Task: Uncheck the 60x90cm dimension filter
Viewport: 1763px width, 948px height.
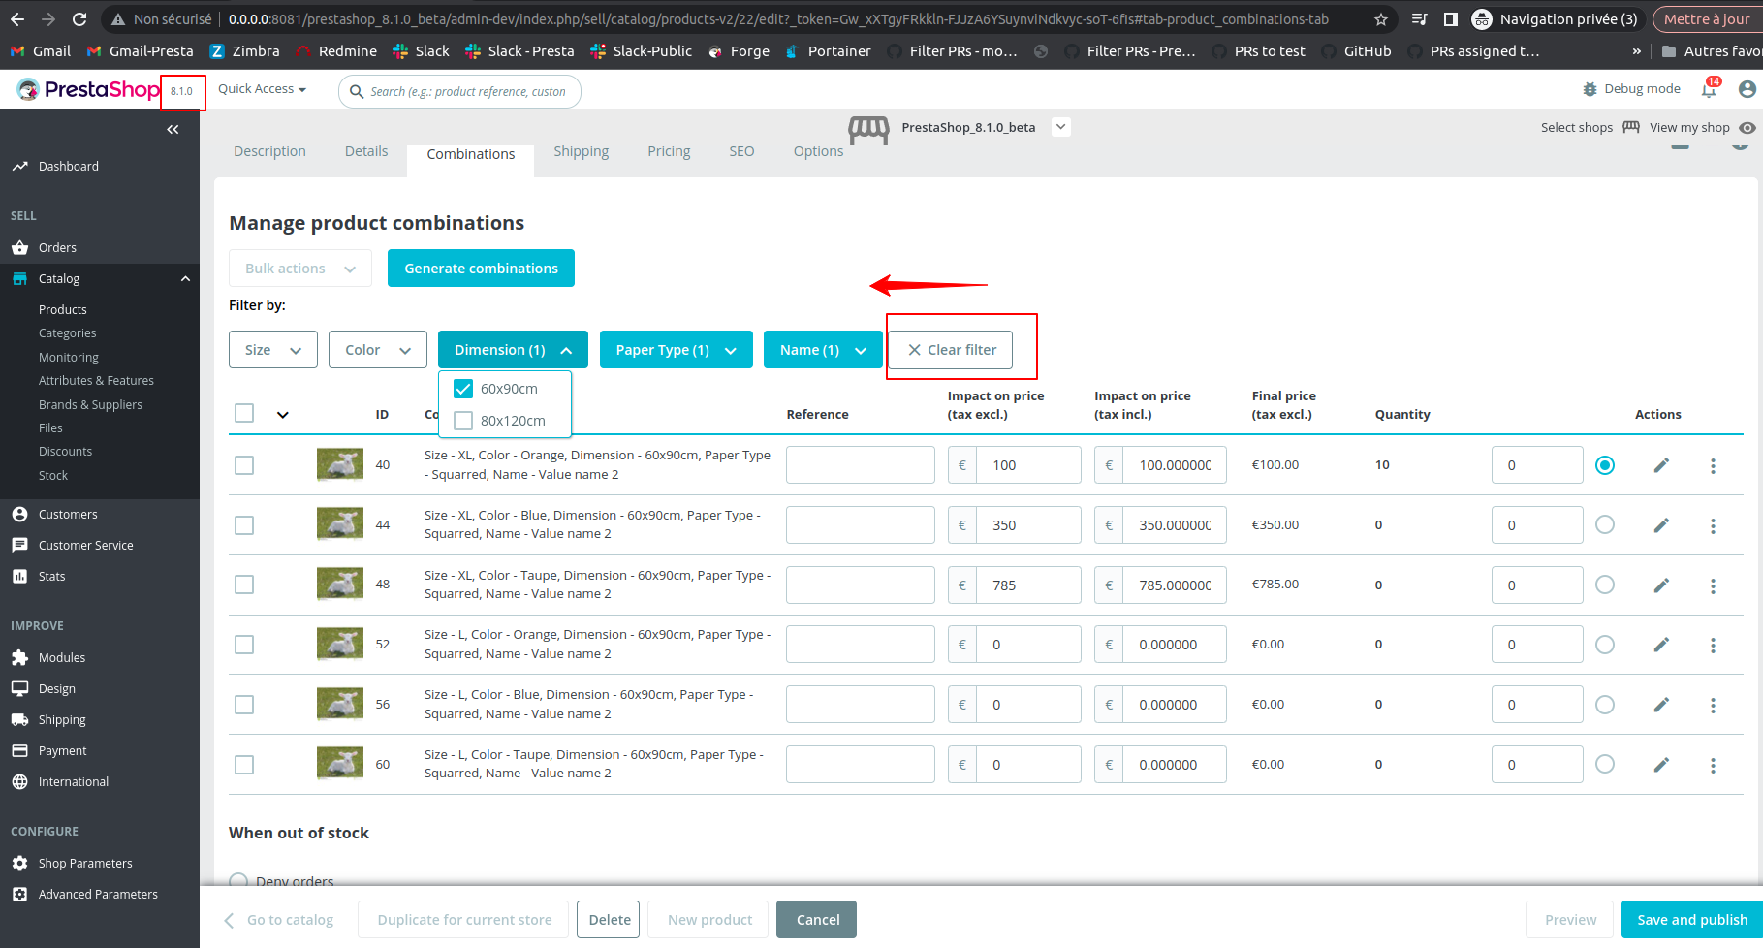Action: [463, 388]
